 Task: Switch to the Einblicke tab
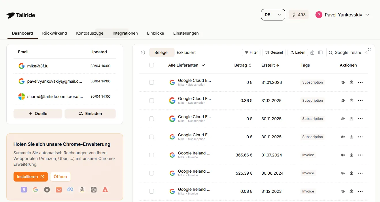(x=155, y=33)
